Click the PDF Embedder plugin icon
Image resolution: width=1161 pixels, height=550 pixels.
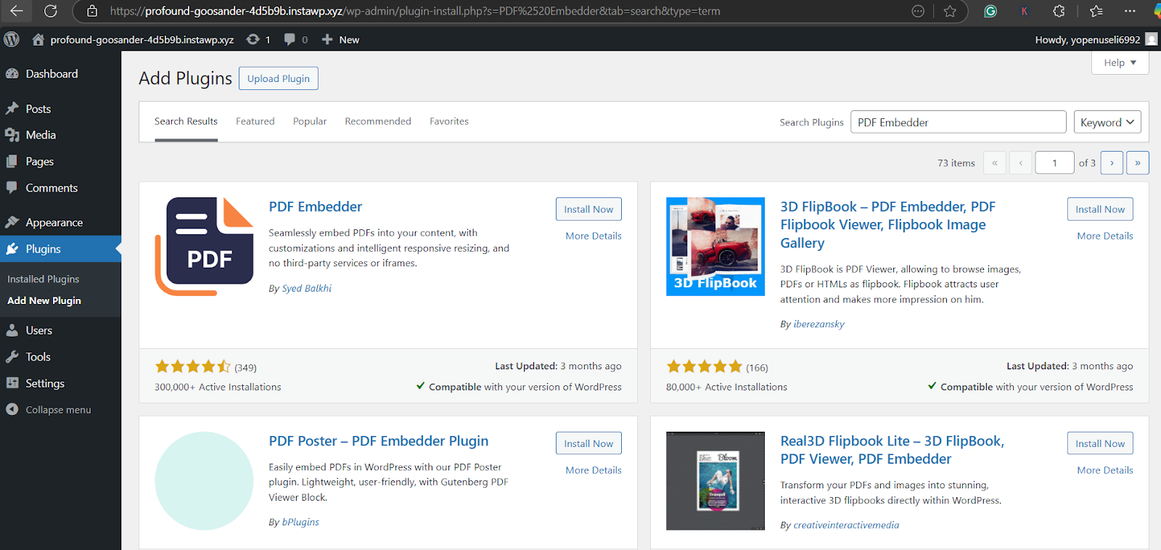tap(204, 247)
